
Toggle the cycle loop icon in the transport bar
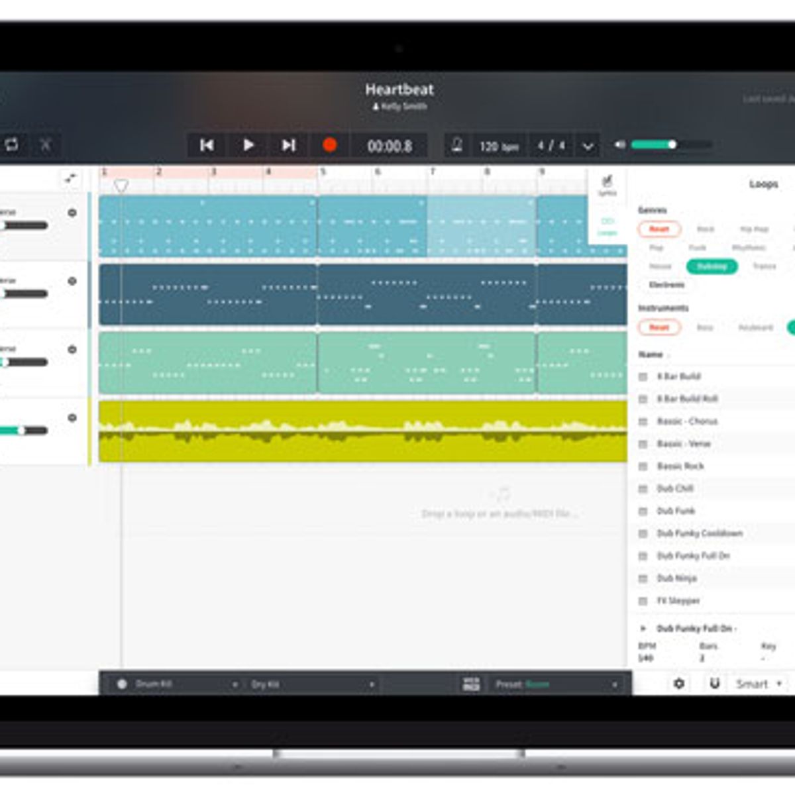tap(11, 144)
